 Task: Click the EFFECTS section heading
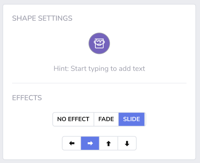pyautogui.click(x=27, y=98)
